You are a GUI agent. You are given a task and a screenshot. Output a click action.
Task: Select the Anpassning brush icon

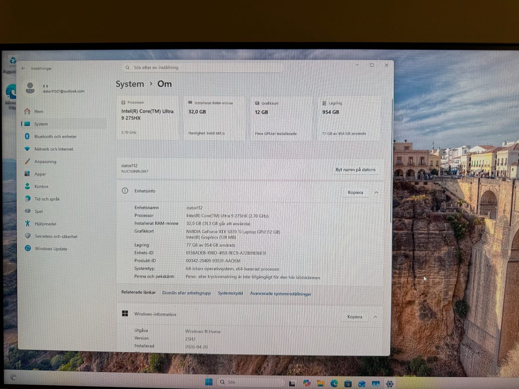28,162
